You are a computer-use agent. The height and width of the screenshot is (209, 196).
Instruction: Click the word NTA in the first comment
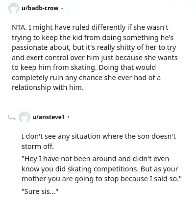coord(19,27)
